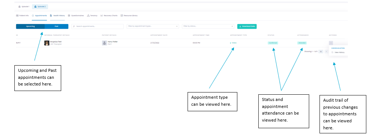Click the three-dots actions icon for the appointment row
370x140 pixels.
(331, 43)
